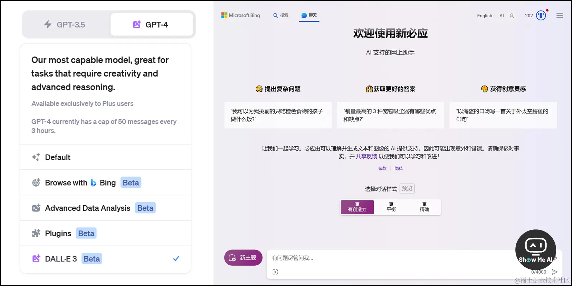Choose the Default mode option

point(105,157)
